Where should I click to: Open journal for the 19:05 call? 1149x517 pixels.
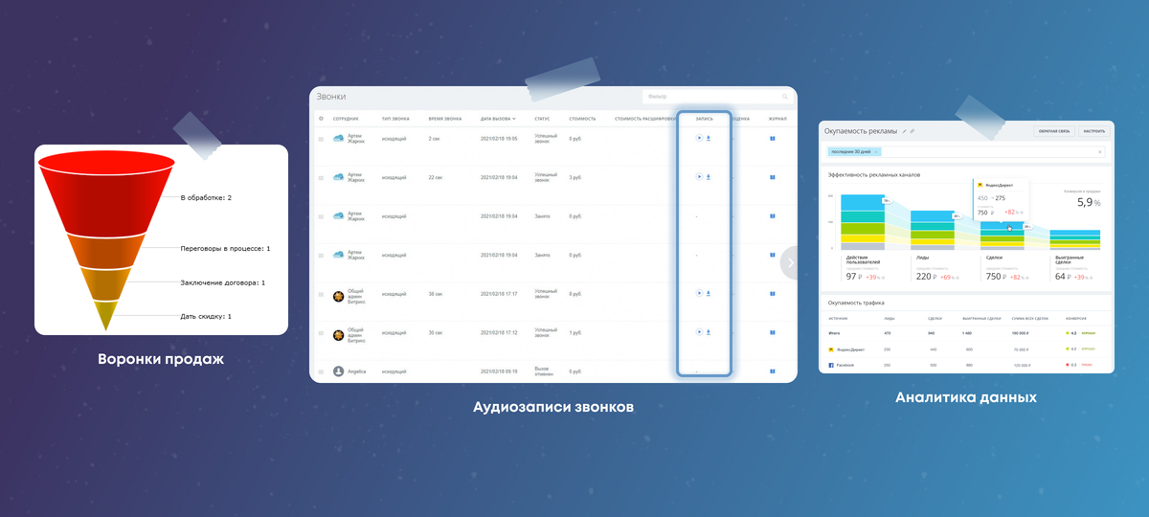click(x=772, y=138)
